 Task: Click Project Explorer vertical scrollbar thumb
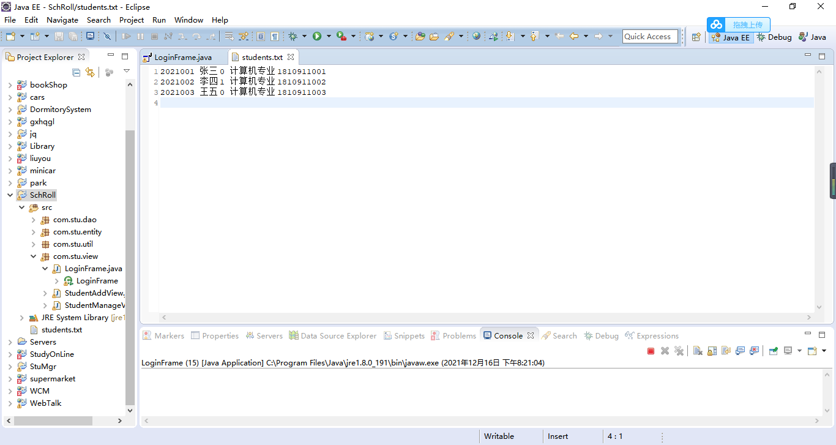(x=130, y=267)
